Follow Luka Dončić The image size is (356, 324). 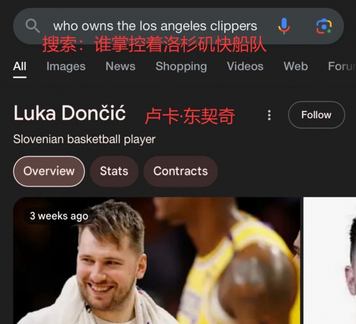click(x=317, y=115)
